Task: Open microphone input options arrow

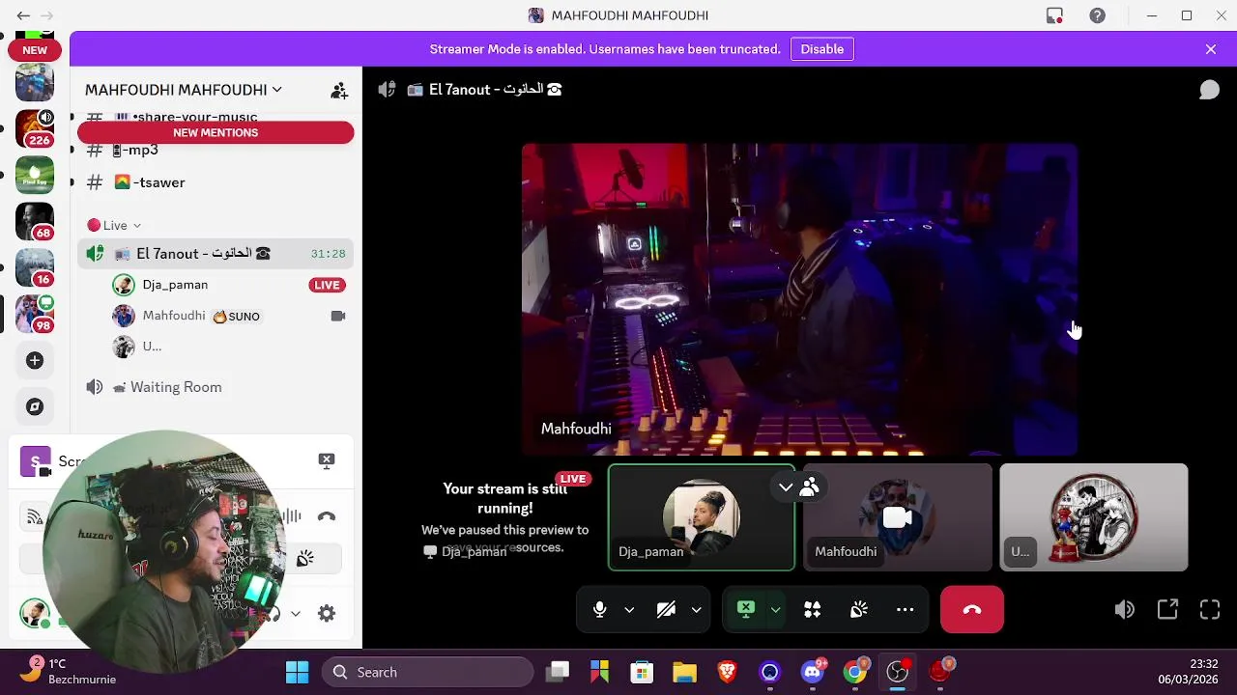Action: coord(629,609)
